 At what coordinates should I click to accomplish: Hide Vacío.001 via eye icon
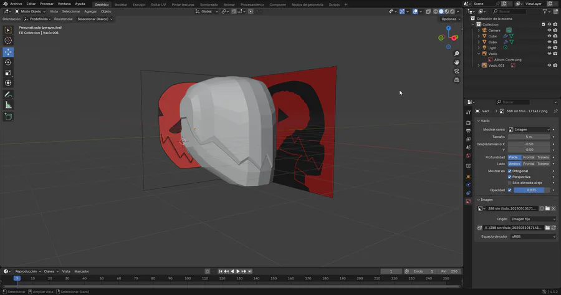tap(549, 65)
